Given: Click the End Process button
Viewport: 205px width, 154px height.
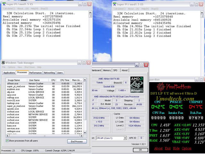Looking at the screenshot, I should 77,141.
